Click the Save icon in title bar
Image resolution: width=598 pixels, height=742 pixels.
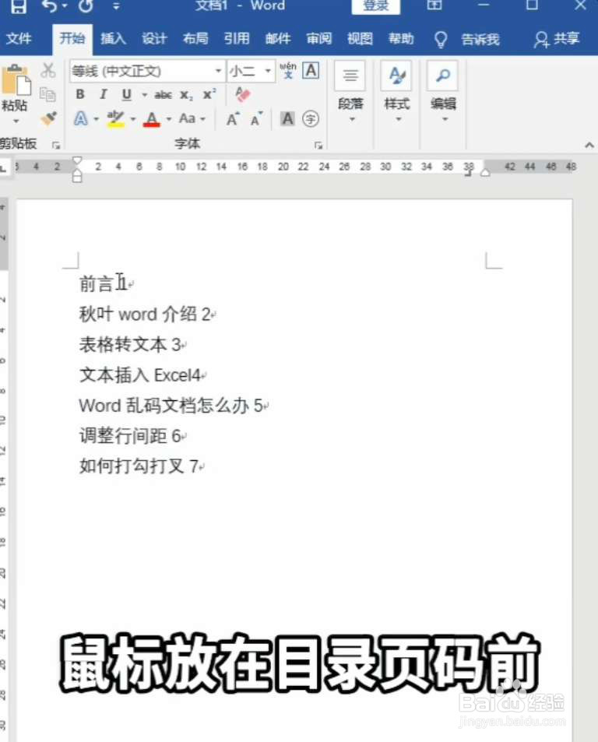coord(18,6)
